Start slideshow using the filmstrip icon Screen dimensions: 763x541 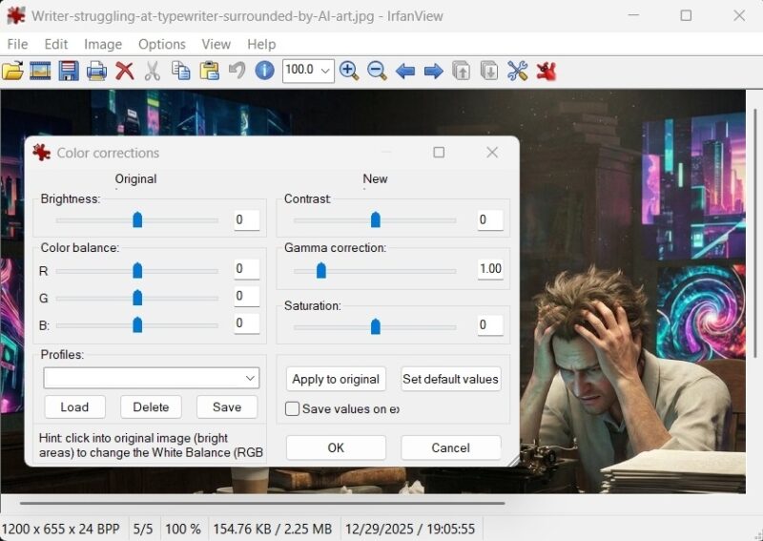point(40,72)
